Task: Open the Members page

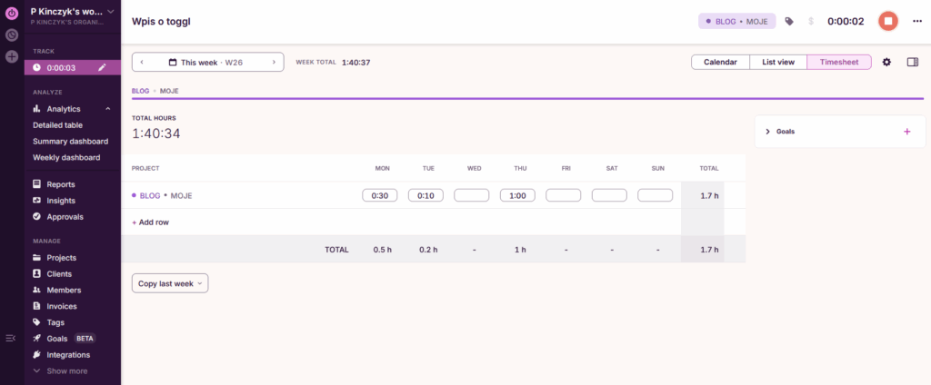Action: (64, 290)
